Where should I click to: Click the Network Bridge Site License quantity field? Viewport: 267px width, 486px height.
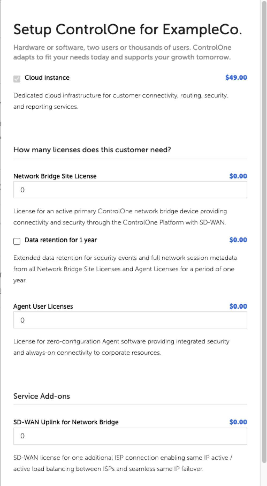[130, 190]
